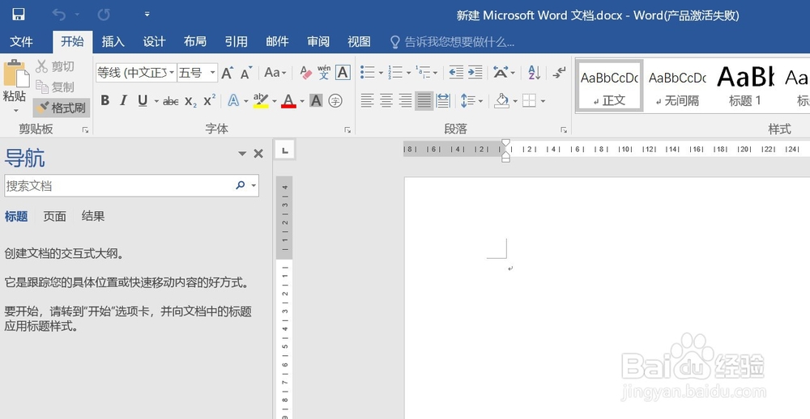Open the Customize Quick Access Toolbar dropdown
This screenshot has height=419, width=810.
(147, 15)
